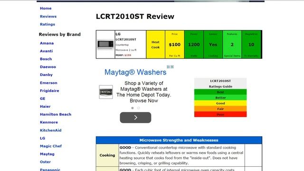This screenshot has height=171, width=304.
Task: Click the Good yellow legend swatch
Action: pos(220,103)
